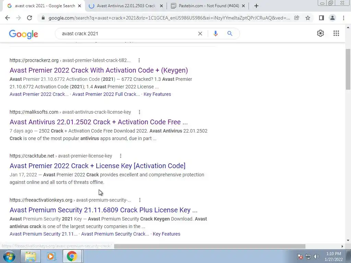Viewport: 351px width, 263px height.
Task: Start voice search with microphone
Action: tap(216, 34)
